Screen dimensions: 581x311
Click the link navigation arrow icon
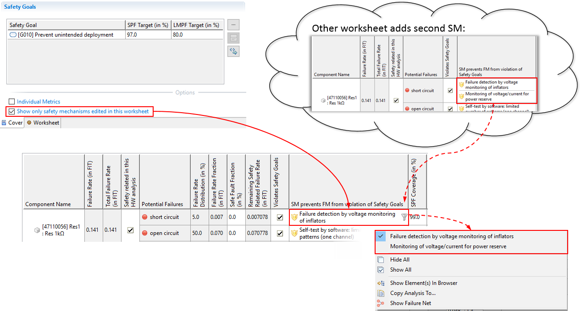(x=233, y=51)
